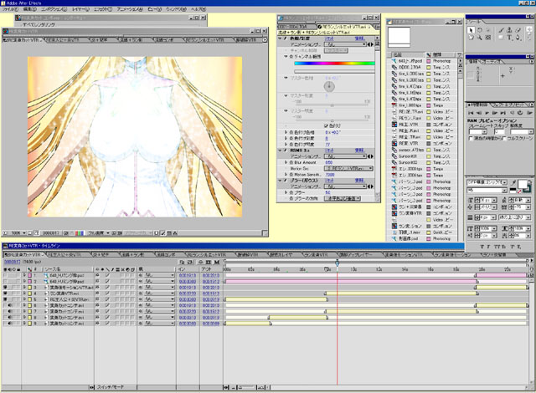Toggle Frame Blending button in timeline header
This screenshot has width=536, height=393.
click(209, 262)
